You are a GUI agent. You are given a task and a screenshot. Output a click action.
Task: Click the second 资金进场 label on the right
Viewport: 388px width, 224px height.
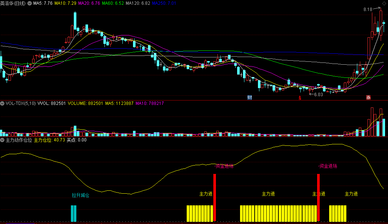(x=328, y=166)
